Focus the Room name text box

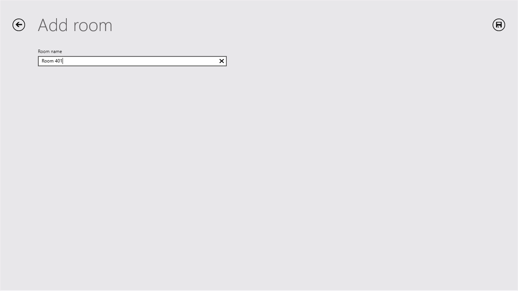[132, 61]
